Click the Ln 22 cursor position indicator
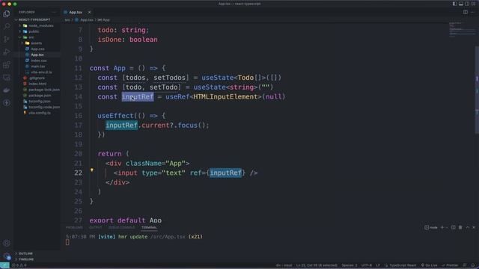479x269 pixels. (x=317, y=265)
